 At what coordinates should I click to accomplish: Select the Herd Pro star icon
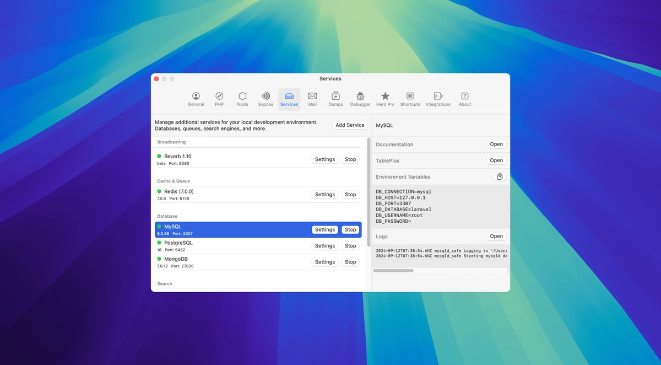(x=385, y=99)
